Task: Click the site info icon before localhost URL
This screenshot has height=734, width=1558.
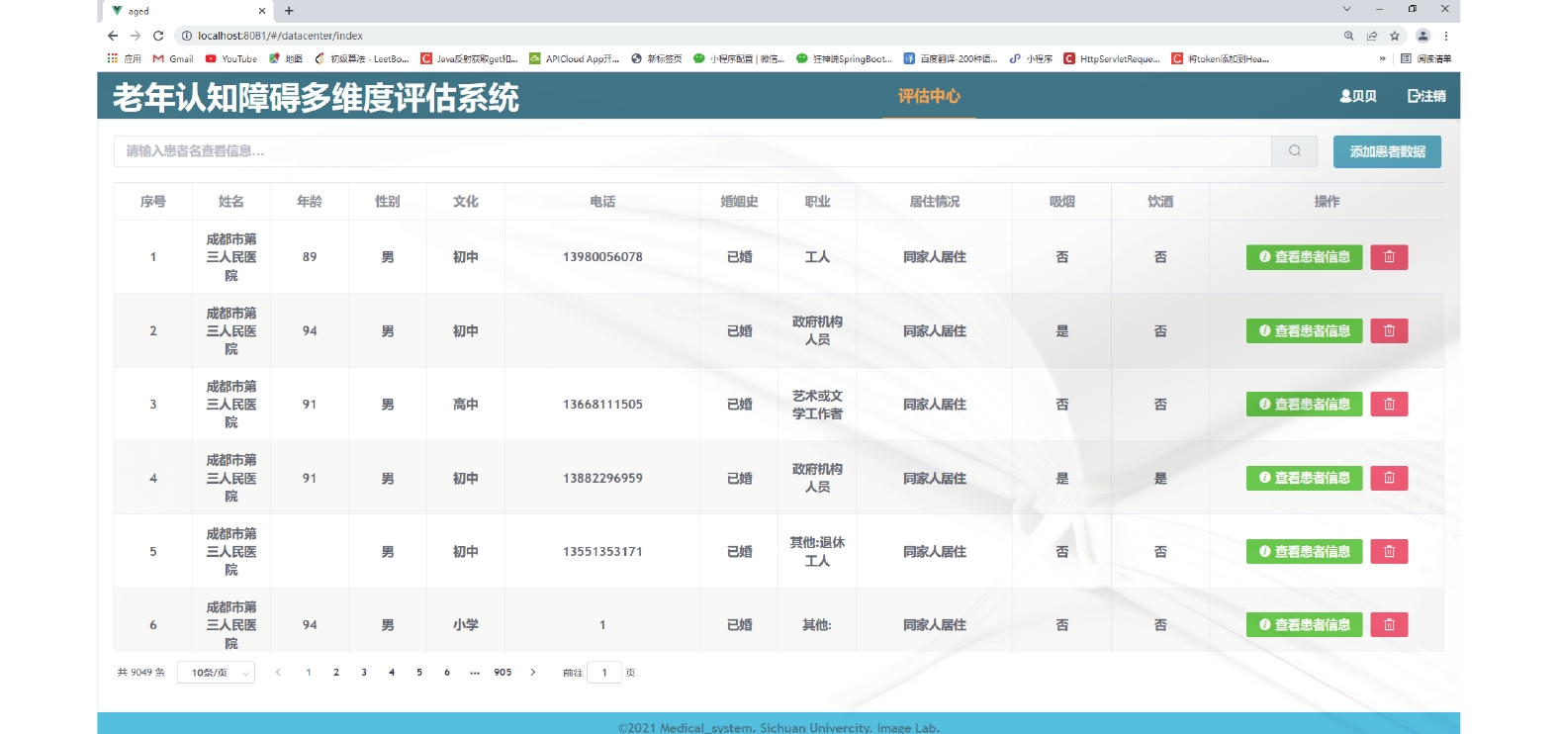Action: pyautogui.click(x=186, y=36)
